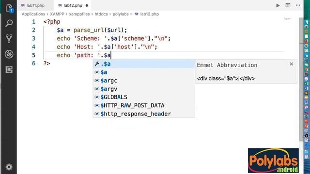310x174 pixels.
Task: Select the $HTTP_RAW_POST_DATA suggestion
Action: click(144, 105)
